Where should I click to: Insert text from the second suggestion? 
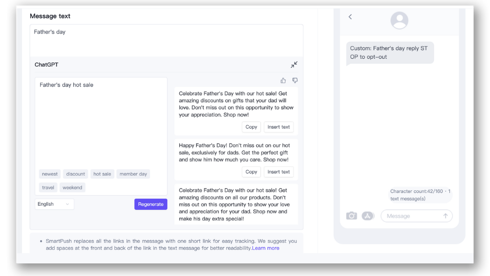[279, 172]
